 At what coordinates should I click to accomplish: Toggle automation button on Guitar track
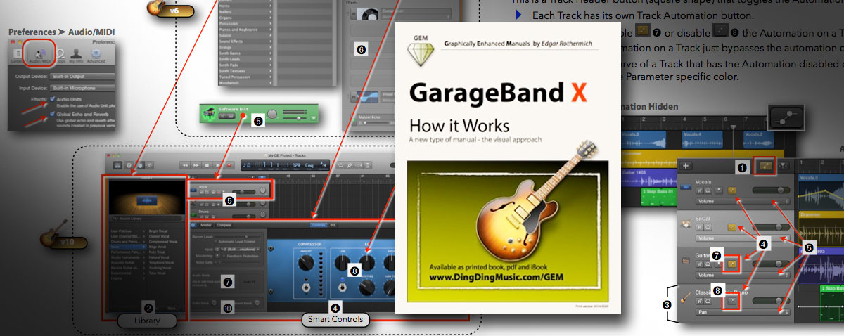[x=732, y=264]
